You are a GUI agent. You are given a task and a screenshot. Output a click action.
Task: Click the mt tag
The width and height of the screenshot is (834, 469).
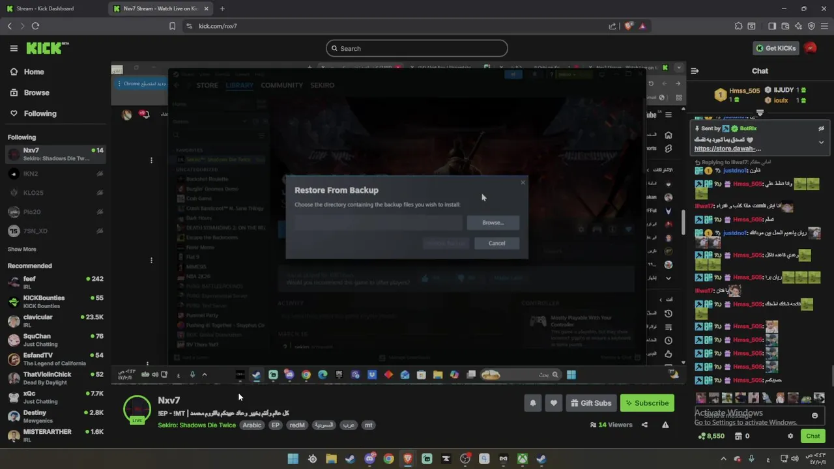coord(369,425)
